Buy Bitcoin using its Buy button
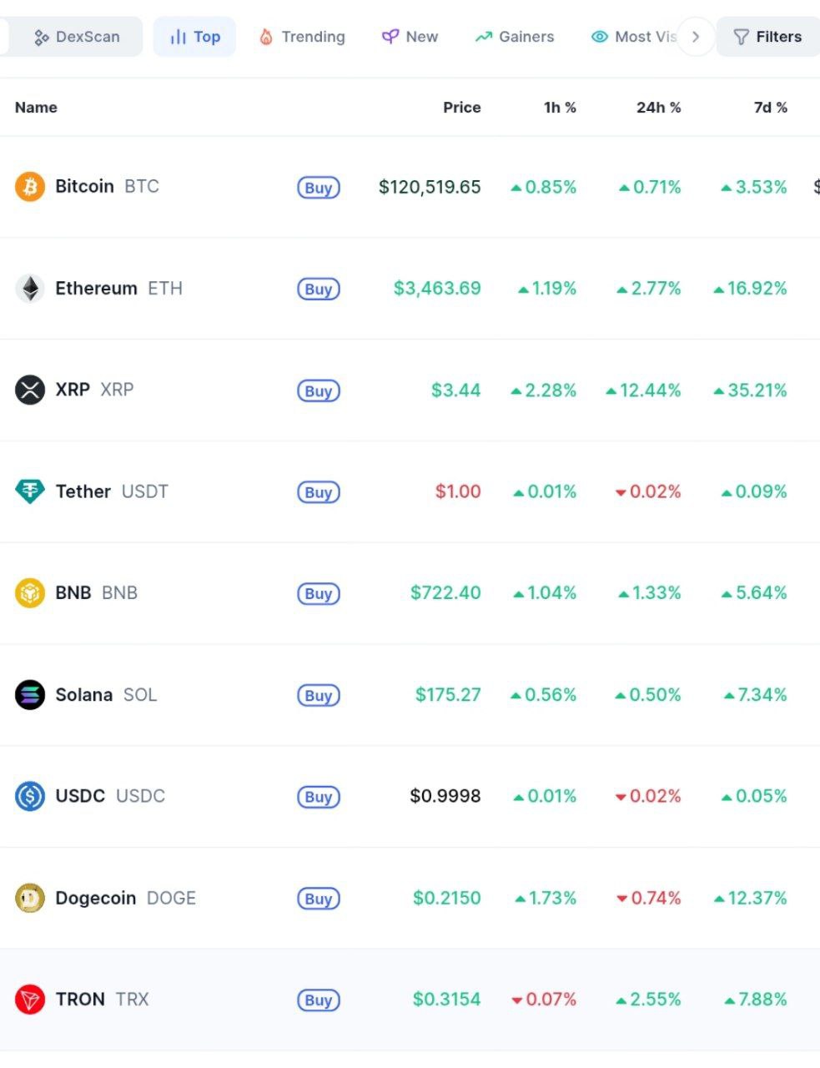This screenshot has height=1068, width=820. tap(319, 188)
